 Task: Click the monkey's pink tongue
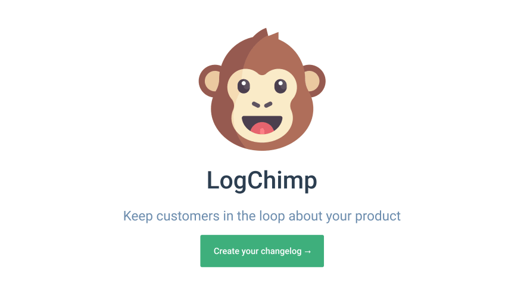click(262, 129)
